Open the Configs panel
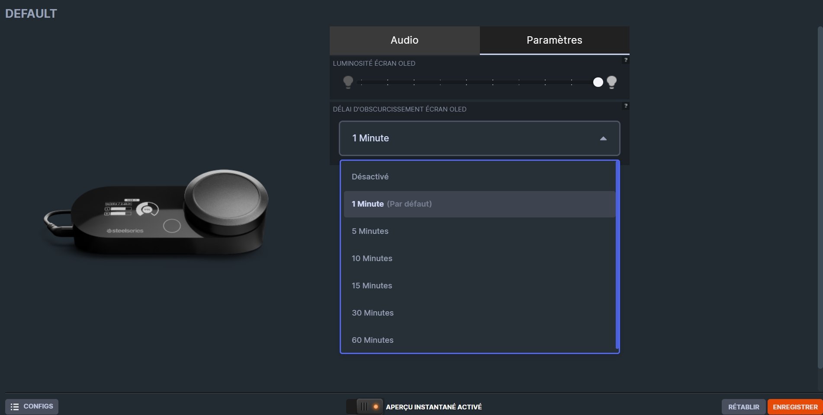Viewport: 823px width, 415px height. pos(32,407)
